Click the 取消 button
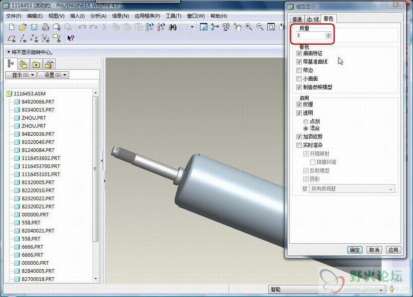Image resolution: width=413 pixels, height=297 pixels. point(374,250)
